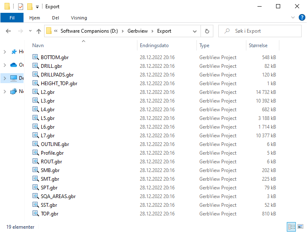Click the L3.gbr file icon
This screenshot has height=232, width=307.
tap(35, 100)
